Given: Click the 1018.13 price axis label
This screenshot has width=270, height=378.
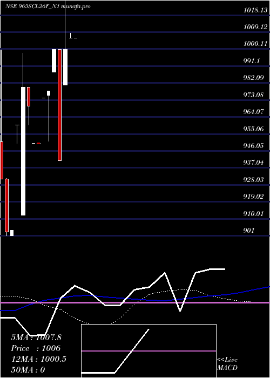Looking at the screenshot, I should (255, 10).
